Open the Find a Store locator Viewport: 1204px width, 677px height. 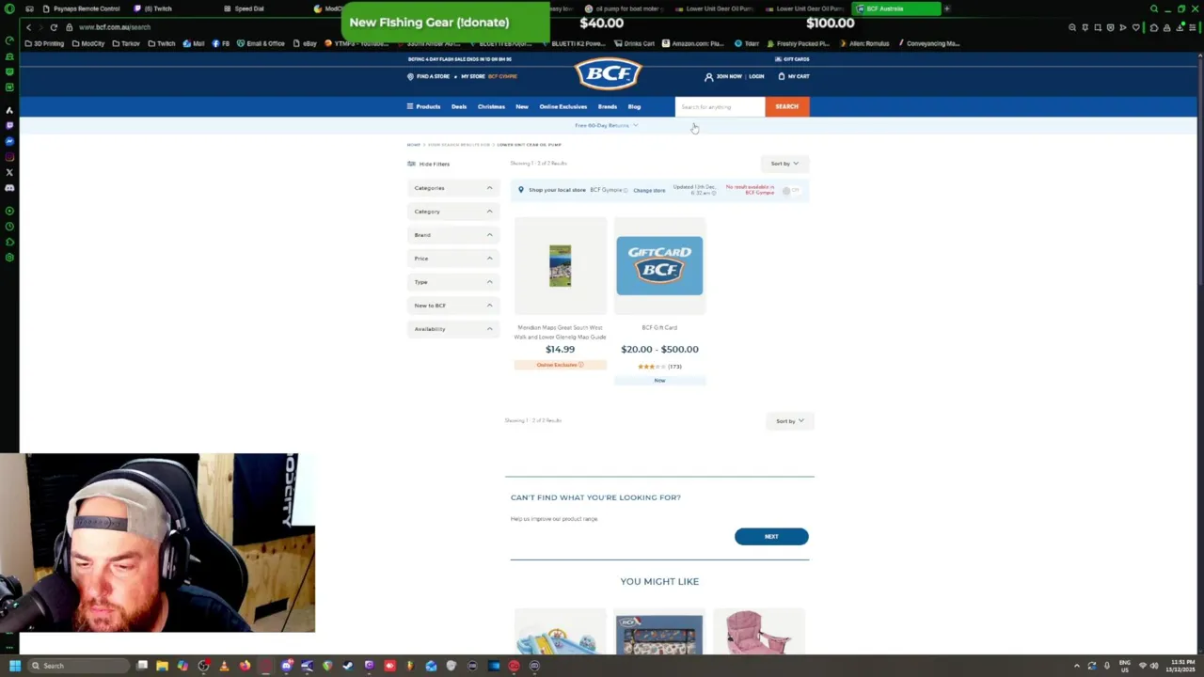click(428, 76)
